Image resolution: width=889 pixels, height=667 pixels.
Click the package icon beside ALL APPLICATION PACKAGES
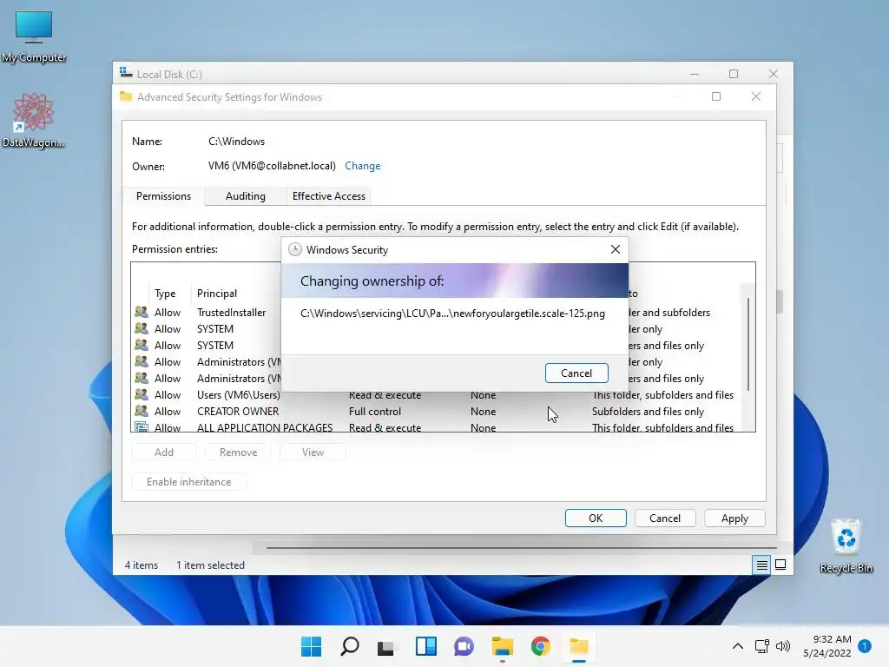tap(142, 426)
